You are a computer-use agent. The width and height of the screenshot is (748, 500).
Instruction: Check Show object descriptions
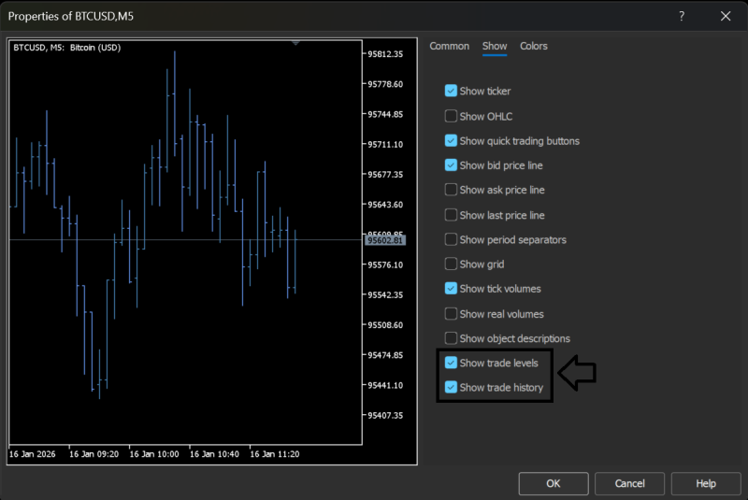tap(452, 338)
